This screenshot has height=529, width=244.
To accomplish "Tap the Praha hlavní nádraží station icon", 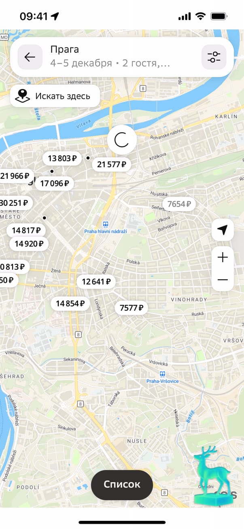I will pos(106,224).
